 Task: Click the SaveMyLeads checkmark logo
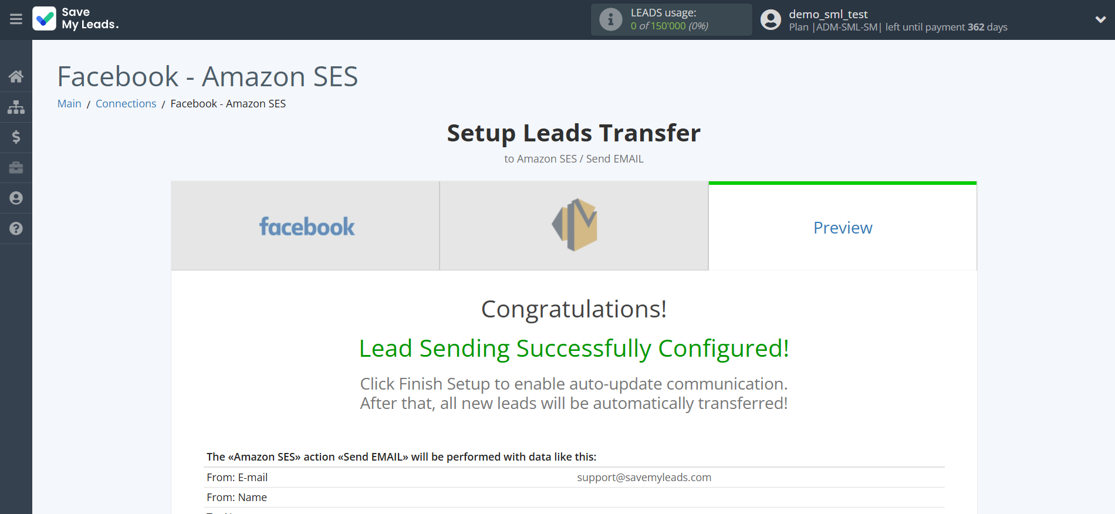click(45, 19)
